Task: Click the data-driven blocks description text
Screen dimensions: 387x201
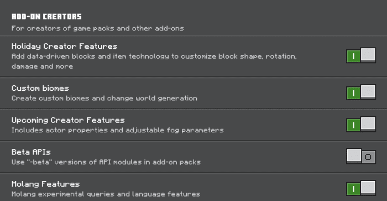Action: click(x=154, y=61)
